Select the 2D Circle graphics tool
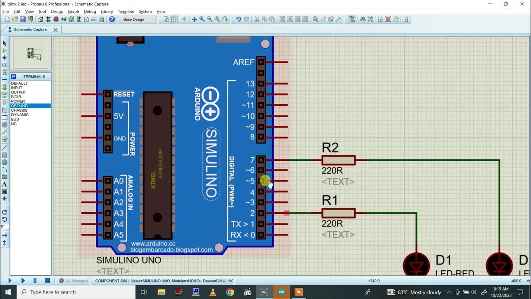This screenshot has height=299, width=531. tap(5, 162)
